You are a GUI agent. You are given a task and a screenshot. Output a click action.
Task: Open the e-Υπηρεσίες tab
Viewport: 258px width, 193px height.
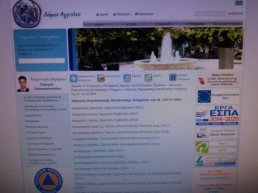point(195,24)
